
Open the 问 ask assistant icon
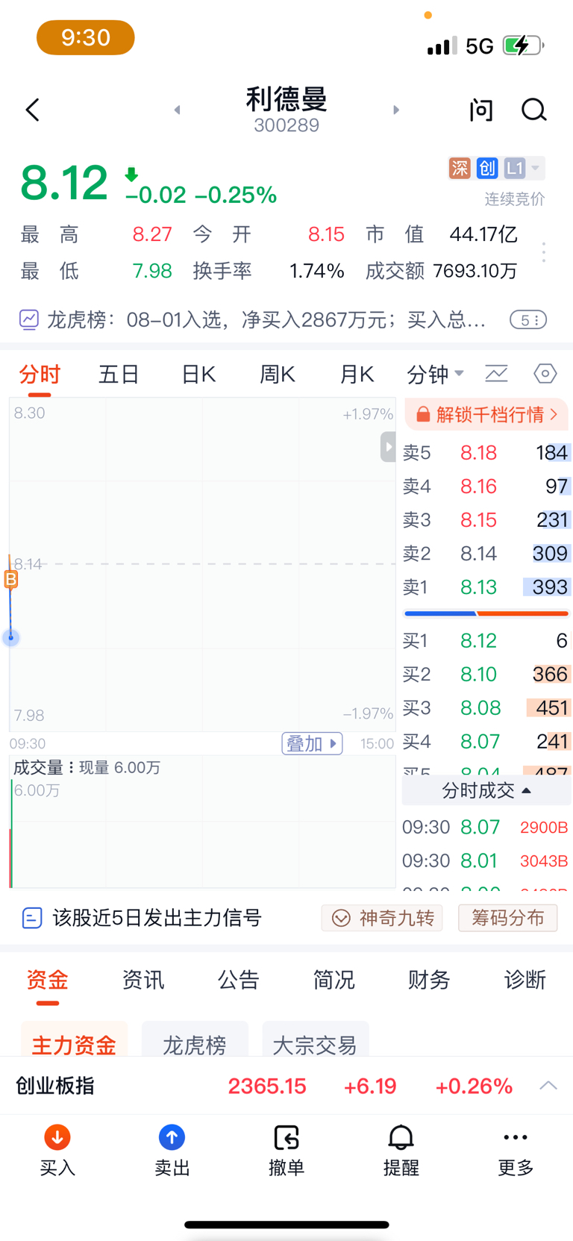pyautogui.click(x=481, y=110)
